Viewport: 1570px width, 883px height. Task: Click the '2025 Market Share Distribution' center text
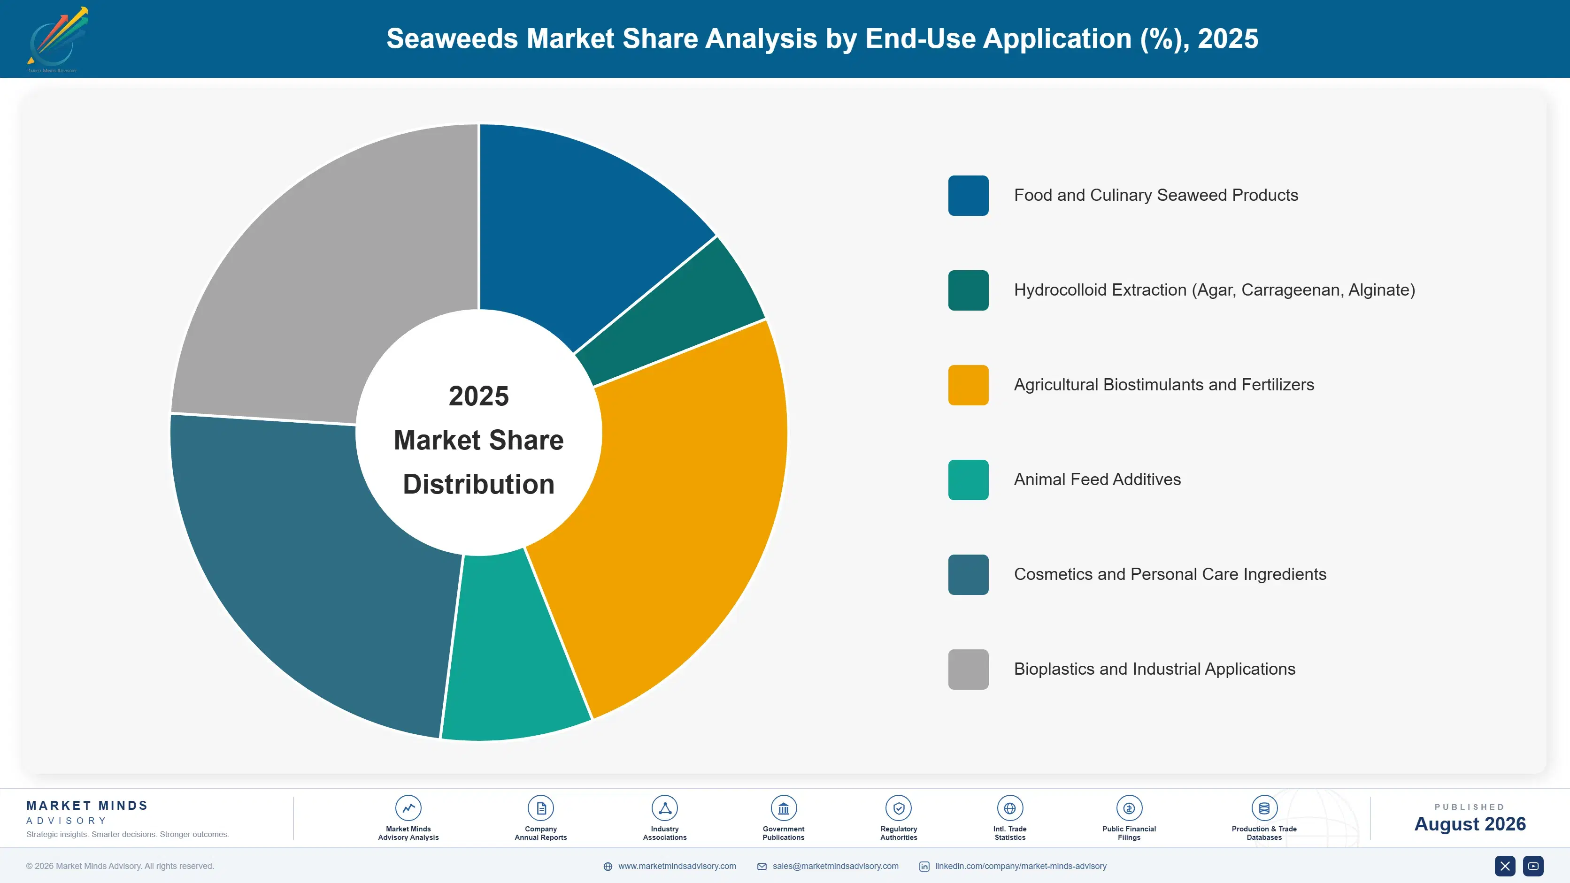[x=479, y=440]
